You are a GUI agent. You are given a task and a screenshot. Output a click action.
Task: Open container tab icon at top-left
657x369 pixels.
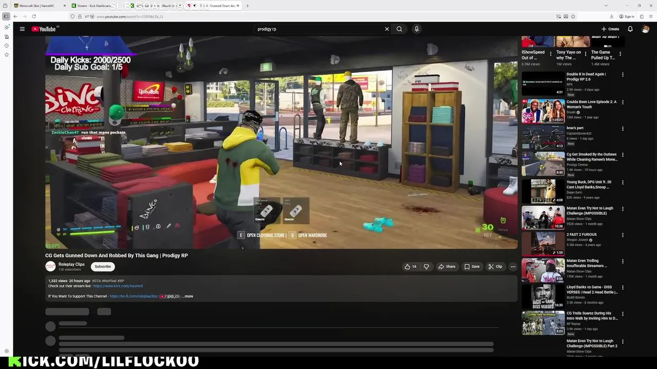[6, 6]
